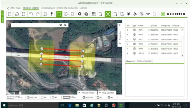Click the Windows search box on taskbar
190x108 pixels.
tap(33, 105)
